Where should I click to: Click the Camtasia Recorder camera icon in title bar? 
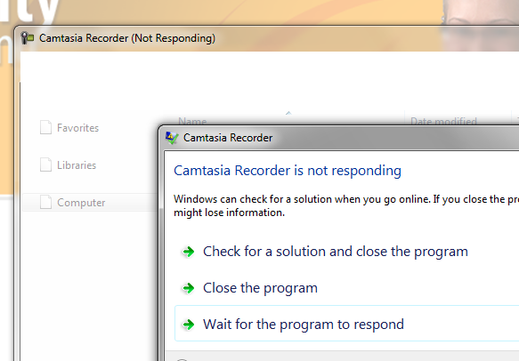(28, 38)
